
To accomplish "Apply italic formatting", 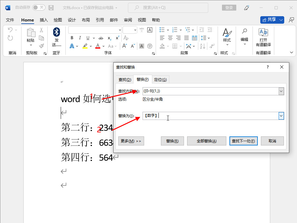I will (80, 38).
